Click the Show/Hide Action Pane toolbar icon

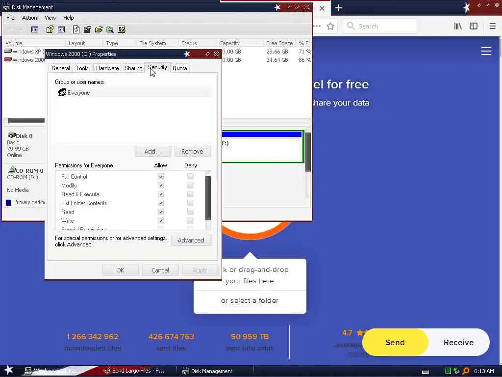(61, 30)
